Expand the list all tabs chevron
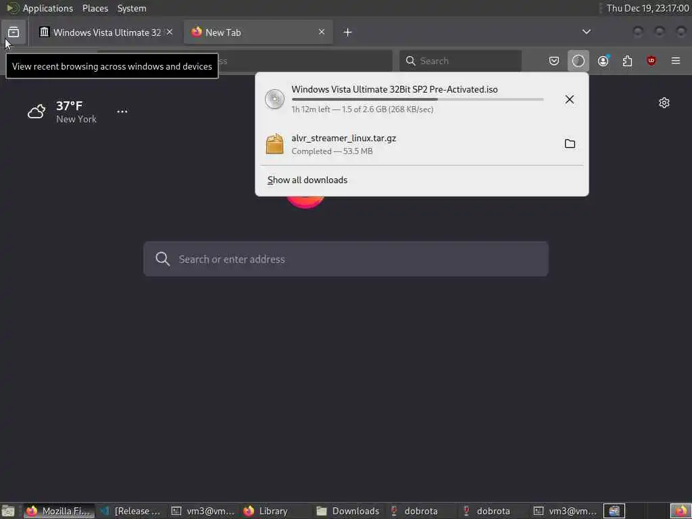The image size is (692, 519). tap(587, 32)
